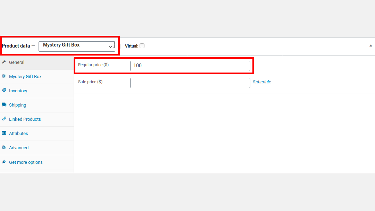The image size is (375, 211).
Task: Collapse the Product data panel
Action: click(x=371, y=46)
